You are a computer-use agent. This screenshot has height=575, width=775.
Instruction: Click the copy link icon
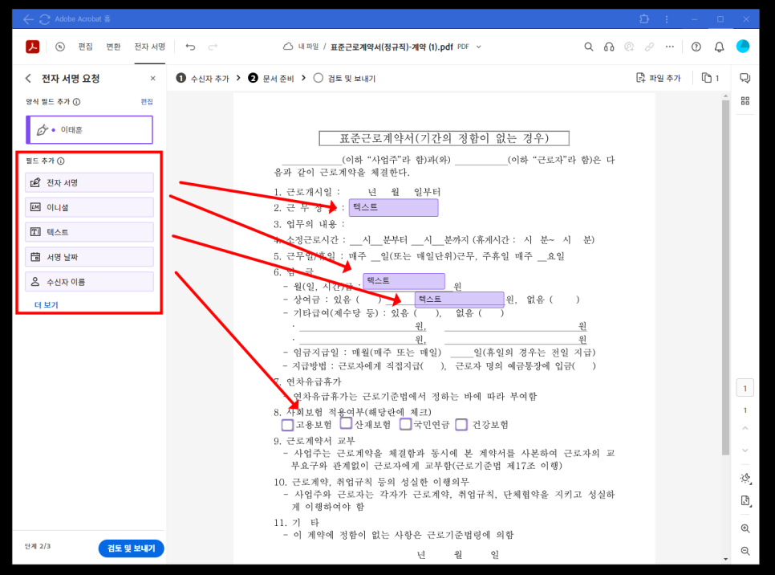click(650, 47)
